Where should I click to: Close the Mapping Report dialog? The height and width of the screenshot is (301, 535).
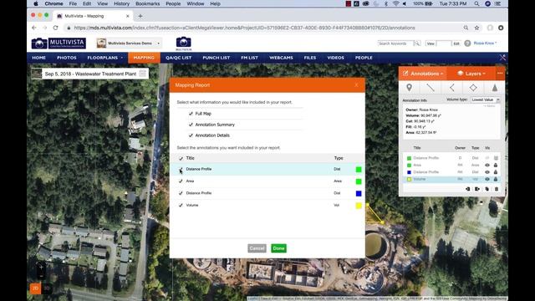pyautogui.click(x=356, y=85)
